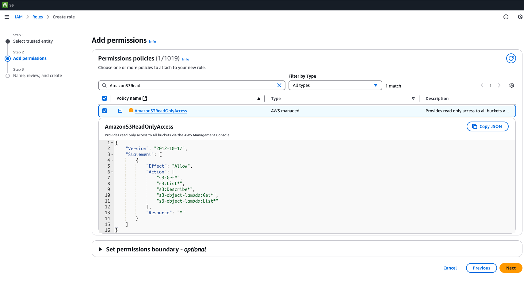Click the "s3:Describe*" action line

point(176,189)
